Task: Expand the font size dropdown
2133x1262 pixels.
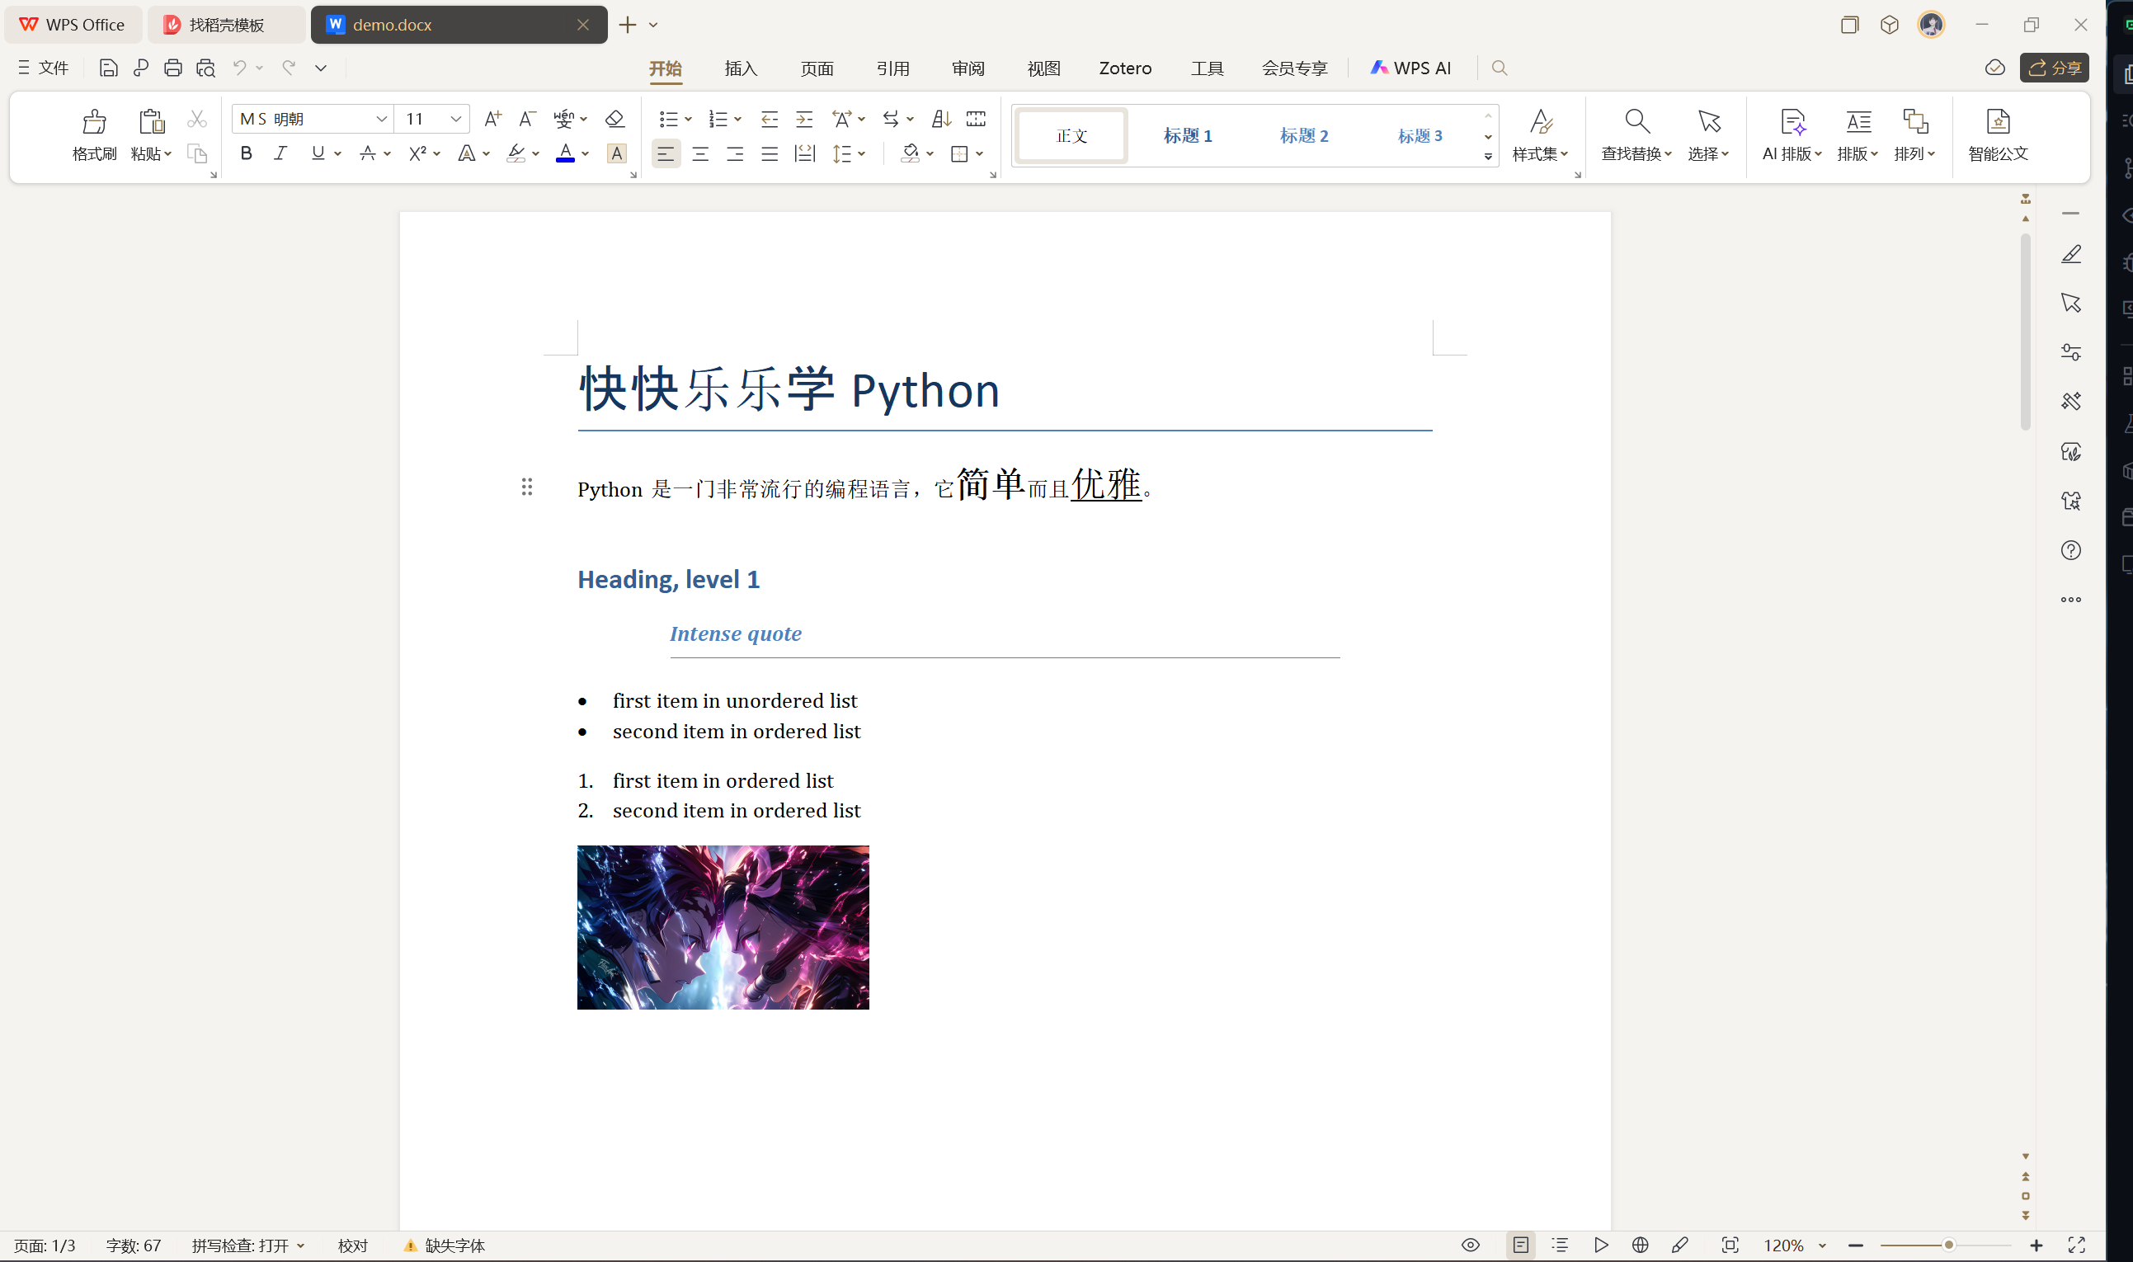Action: [x=455, y=119]
